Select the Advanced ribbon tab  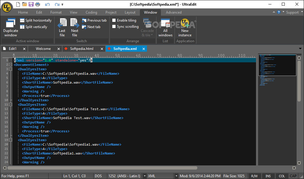tap(174, 12)
